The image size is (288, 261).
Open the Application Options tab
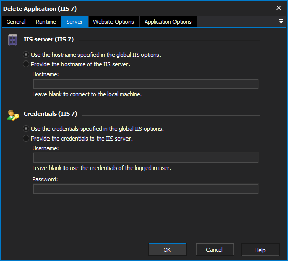(168, 22)
